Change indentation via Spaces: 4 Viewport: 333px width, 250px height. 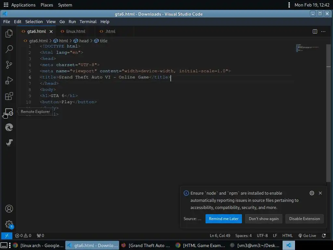(x=243, y=236)
